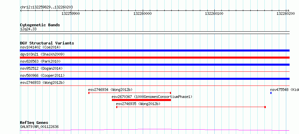Click the DGV Structural Variants track title

(x=47, y=43)
